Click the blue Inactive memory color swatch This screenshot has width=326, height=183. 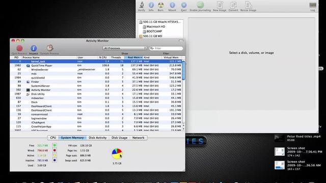[55, 160]
